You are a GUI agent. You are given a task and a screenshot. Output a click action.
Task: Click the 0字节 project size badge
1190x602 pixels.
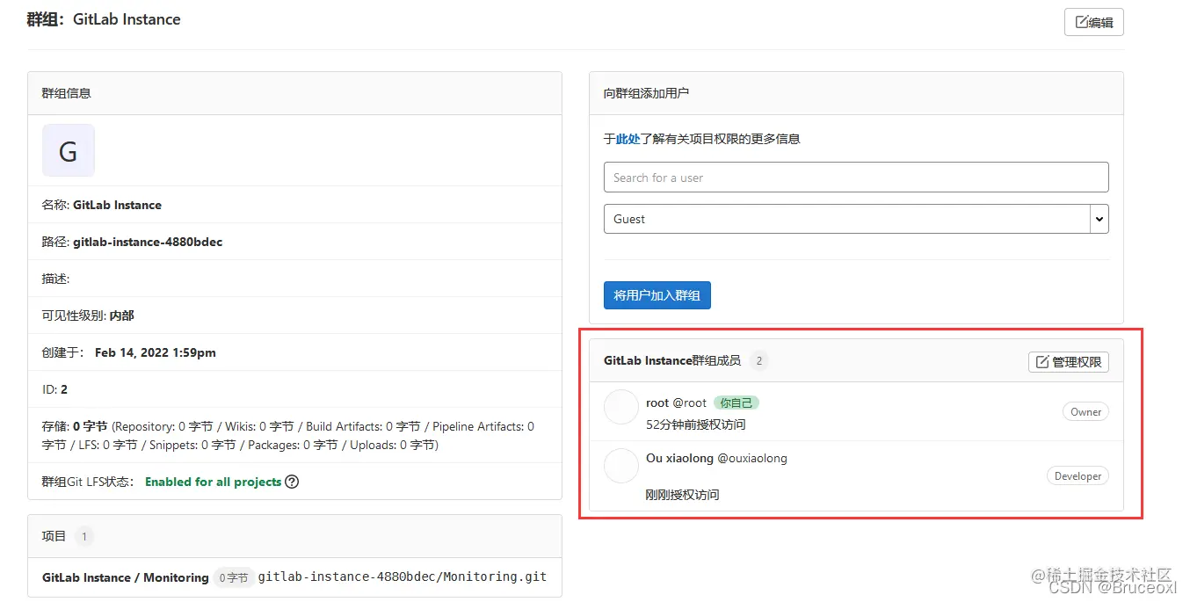[x=233, y=577]
